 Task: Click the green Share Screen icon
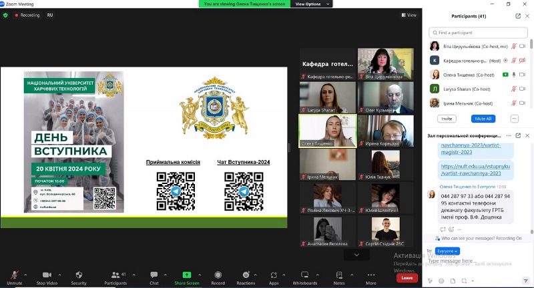(x=187, y=275)
